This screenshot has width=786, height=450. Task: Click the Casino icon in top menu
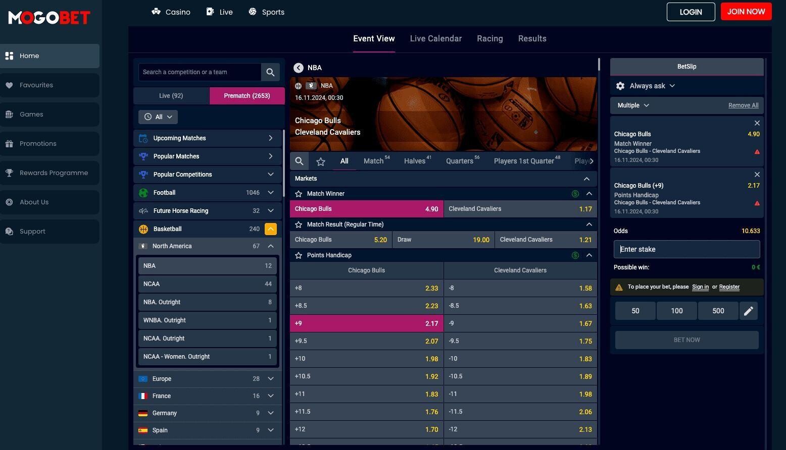coord(156,12)
